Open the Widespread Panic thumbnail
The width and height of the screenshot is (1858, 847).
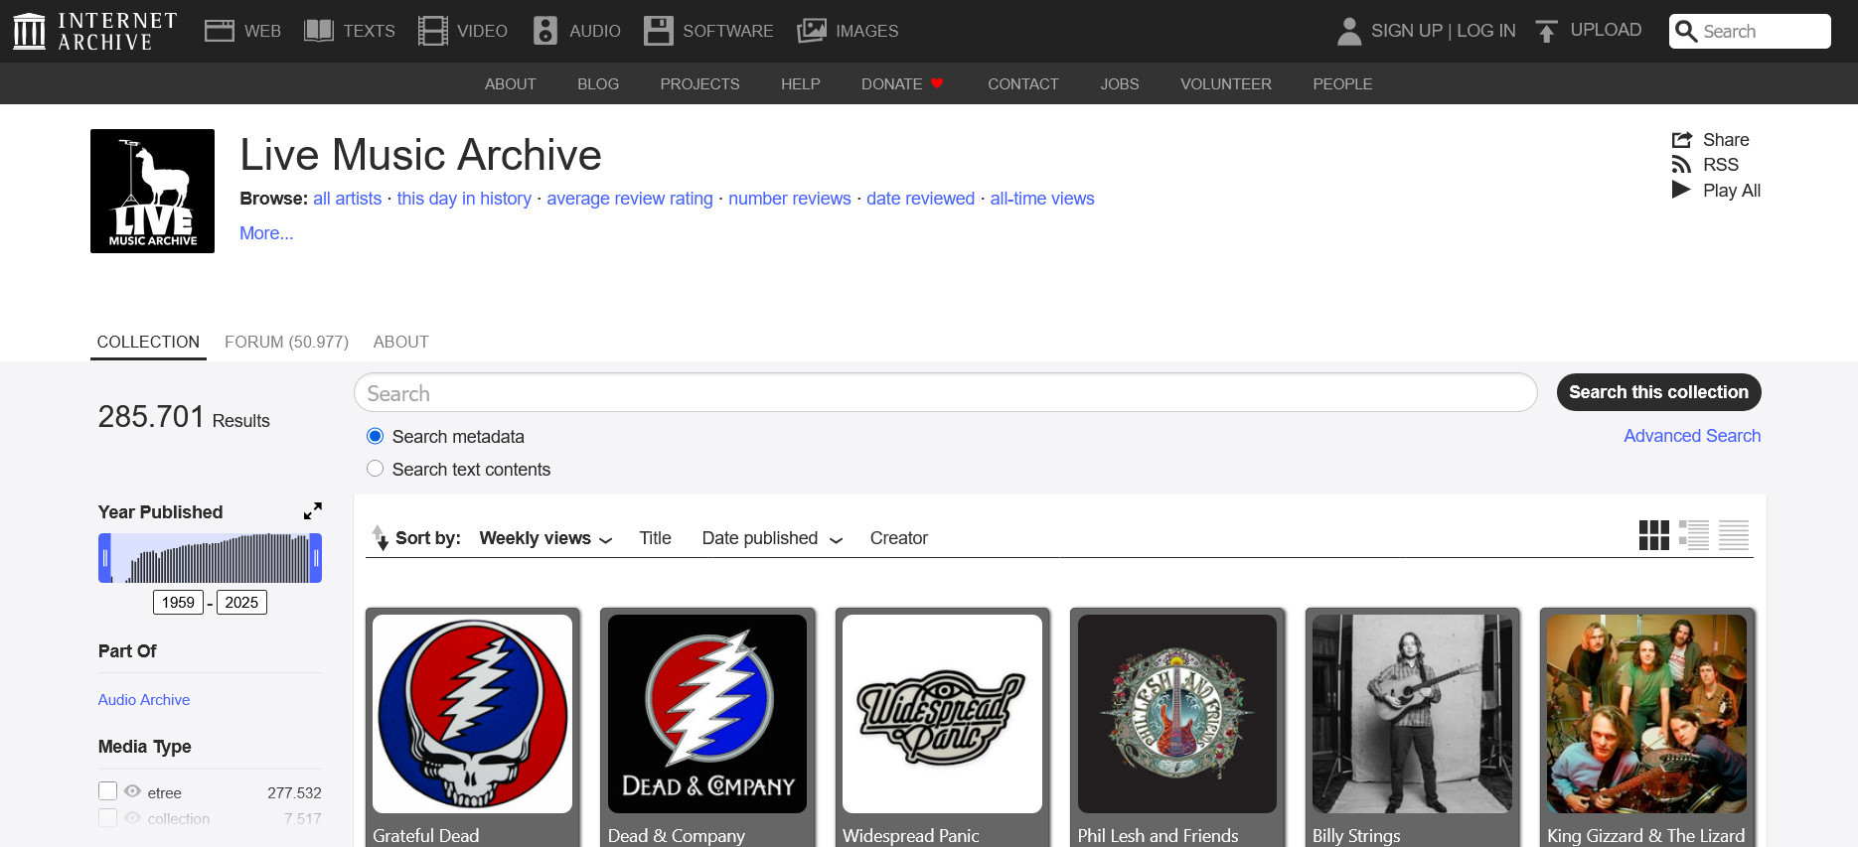click(942, 714)
